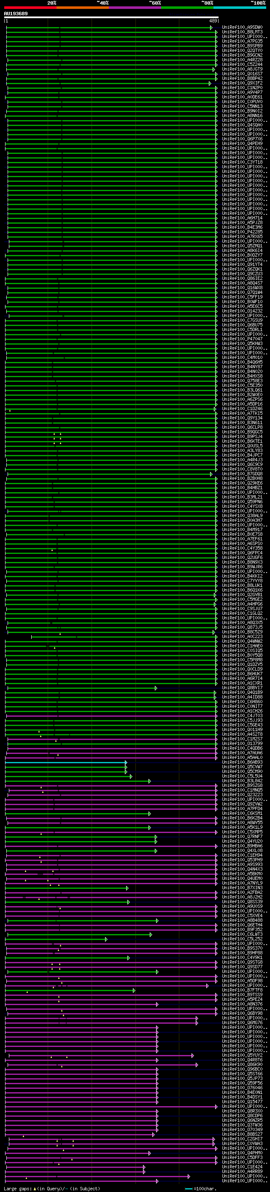The height and width of the screenshot is (1192, 270).
Task: Click hit label UniRef100_Q16WX8
Action: [x=242, y=288]
